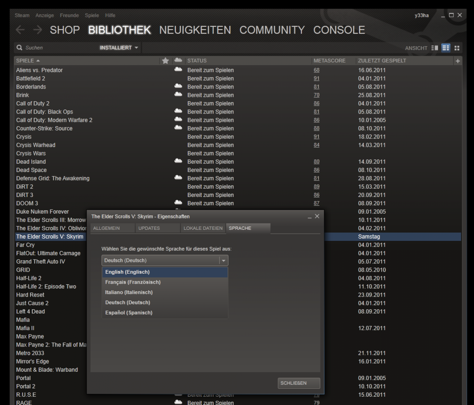Click cloud icon in Borderlands row
This screenshot has height=405, width=474.
(x=178, y=86)
